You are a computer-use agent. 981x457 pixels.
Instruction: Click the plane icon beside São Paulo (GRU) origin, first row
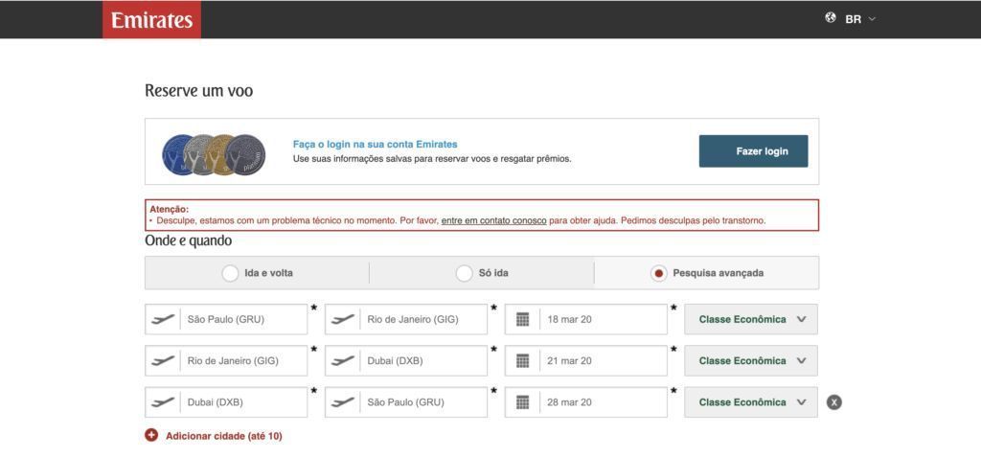163,319
